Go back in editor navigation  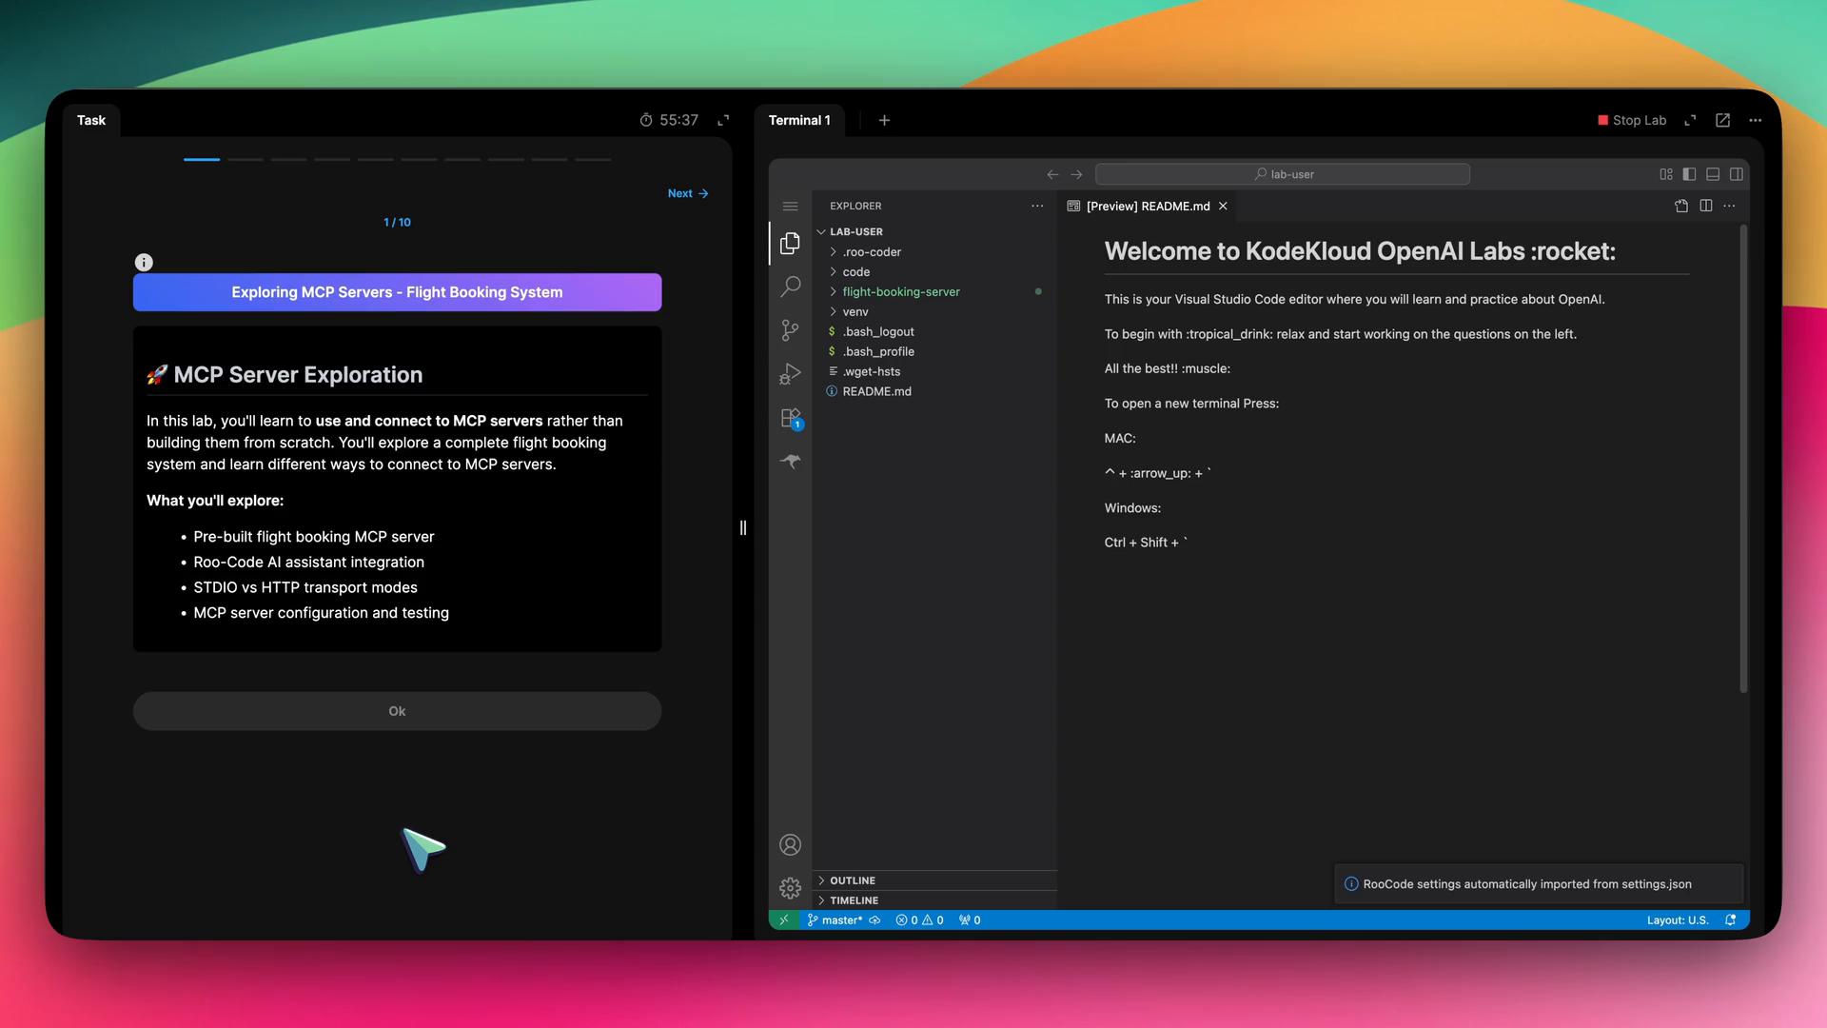[x=1052, y=174]
